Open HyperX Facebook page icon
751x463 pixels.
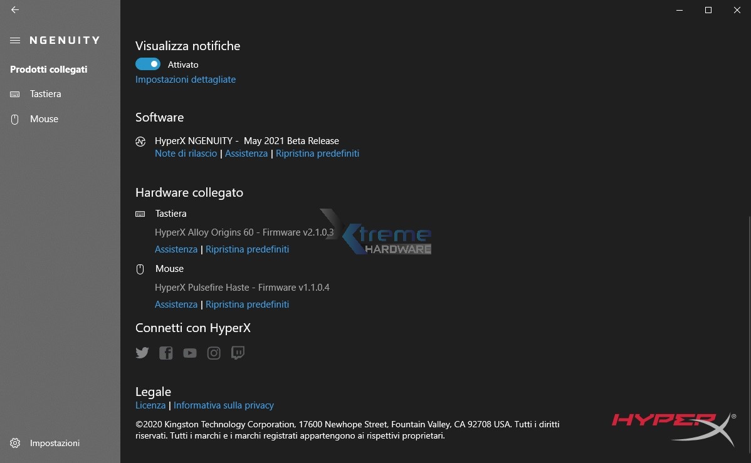(x=166, y=353)
